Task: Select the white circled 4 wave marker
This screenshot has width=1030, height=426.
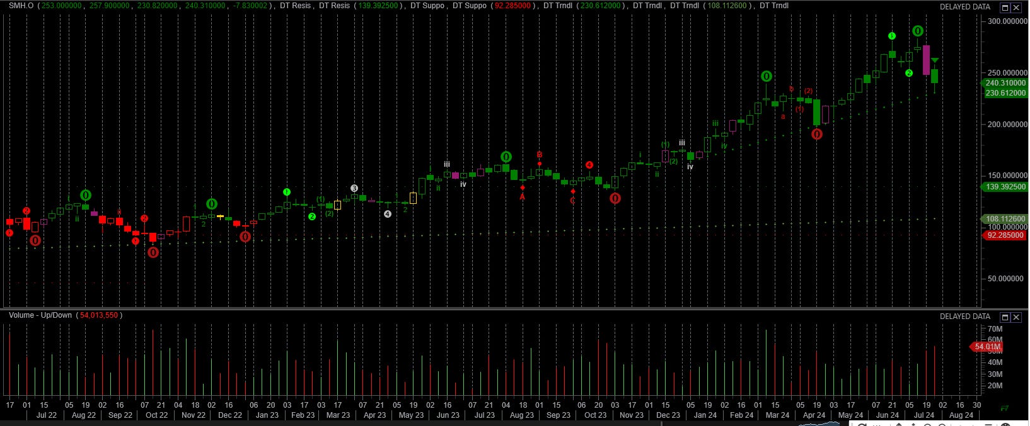Action: [x=388, y=214]
